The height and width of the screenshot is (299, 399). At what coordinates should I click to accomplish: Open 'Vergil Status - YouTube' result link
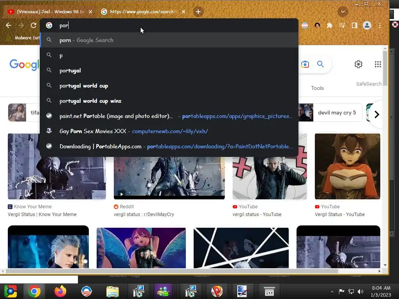click(x=340, y=215)
